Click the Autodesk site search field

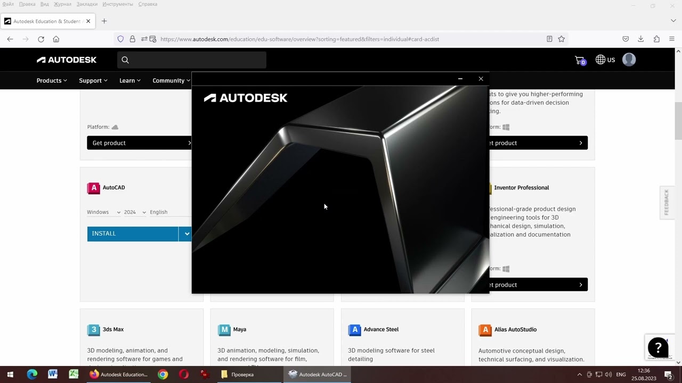coord(192,60)
